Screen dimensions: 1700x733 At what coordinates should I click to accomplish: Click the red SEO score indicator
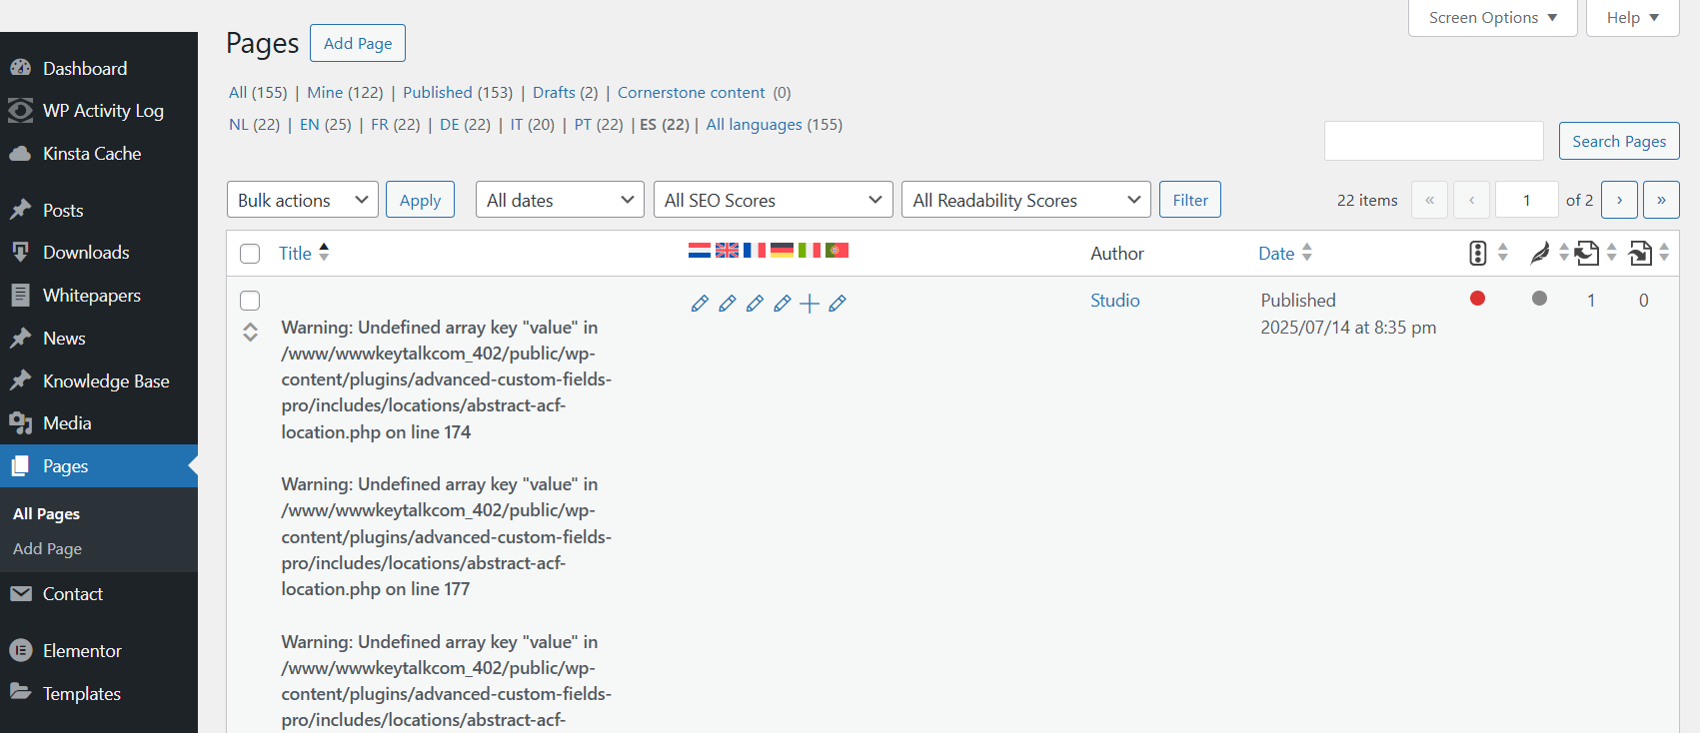(x=1477, y=298)
